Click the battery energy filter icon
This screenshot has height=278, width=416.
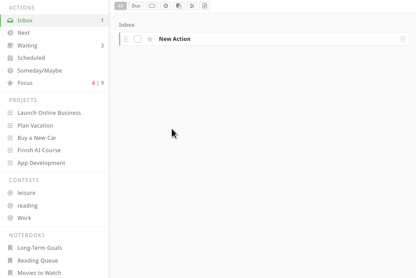click(152, 6)
